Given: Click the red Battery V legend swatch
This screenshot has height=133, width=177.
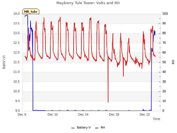Looking at the screenshot, I should point(73,128).
